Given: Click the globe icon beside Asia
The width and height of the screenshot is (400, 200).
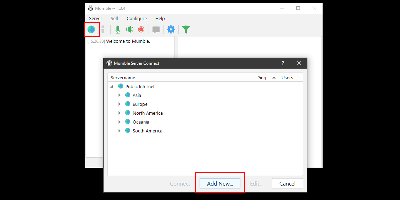Looking at the screenshot, I should point(128,95).
